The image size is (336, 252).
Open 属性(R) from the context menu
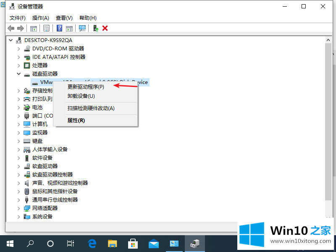[x=76, y=120]
